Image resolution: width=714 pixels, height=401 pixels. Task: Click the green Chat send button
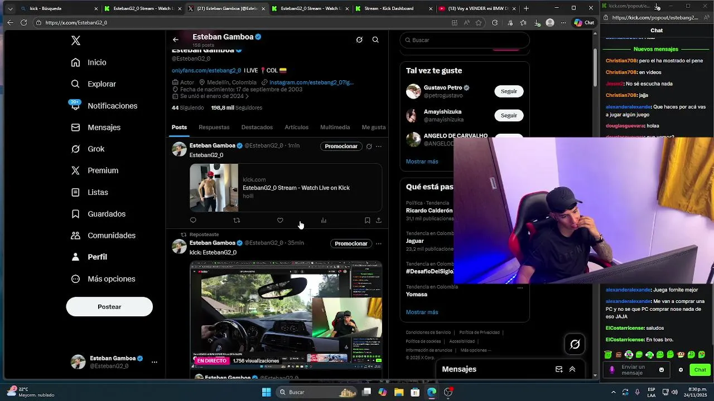click(700, 370)
